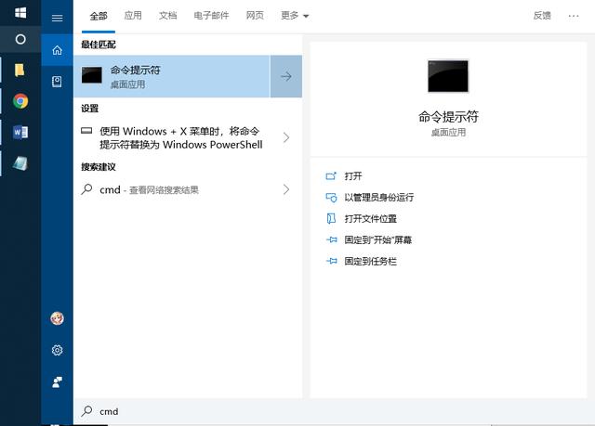Click the search magnifier icon beside cmd suggestion
Screen dimensions: 595x426
(x=86, y=189)
